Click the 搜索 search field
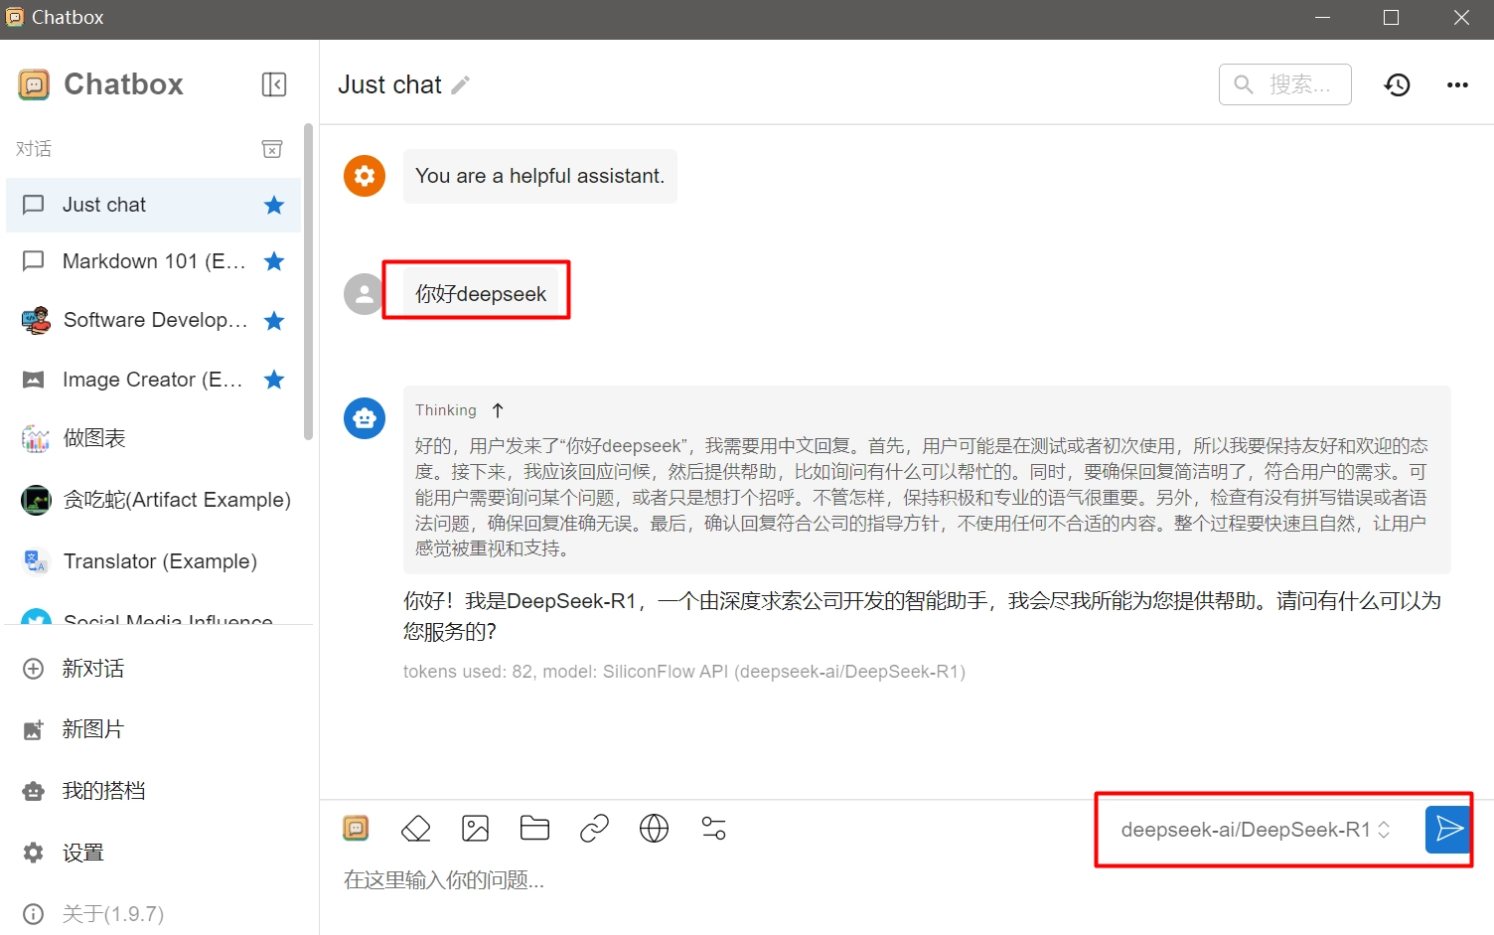 (x=1284, y=84)
